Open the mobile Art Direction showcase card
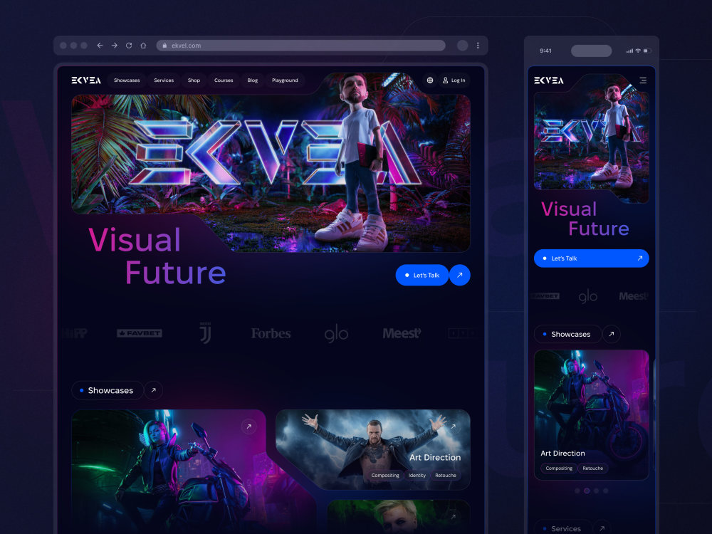712x534 pixels. (x=591, y=415)
